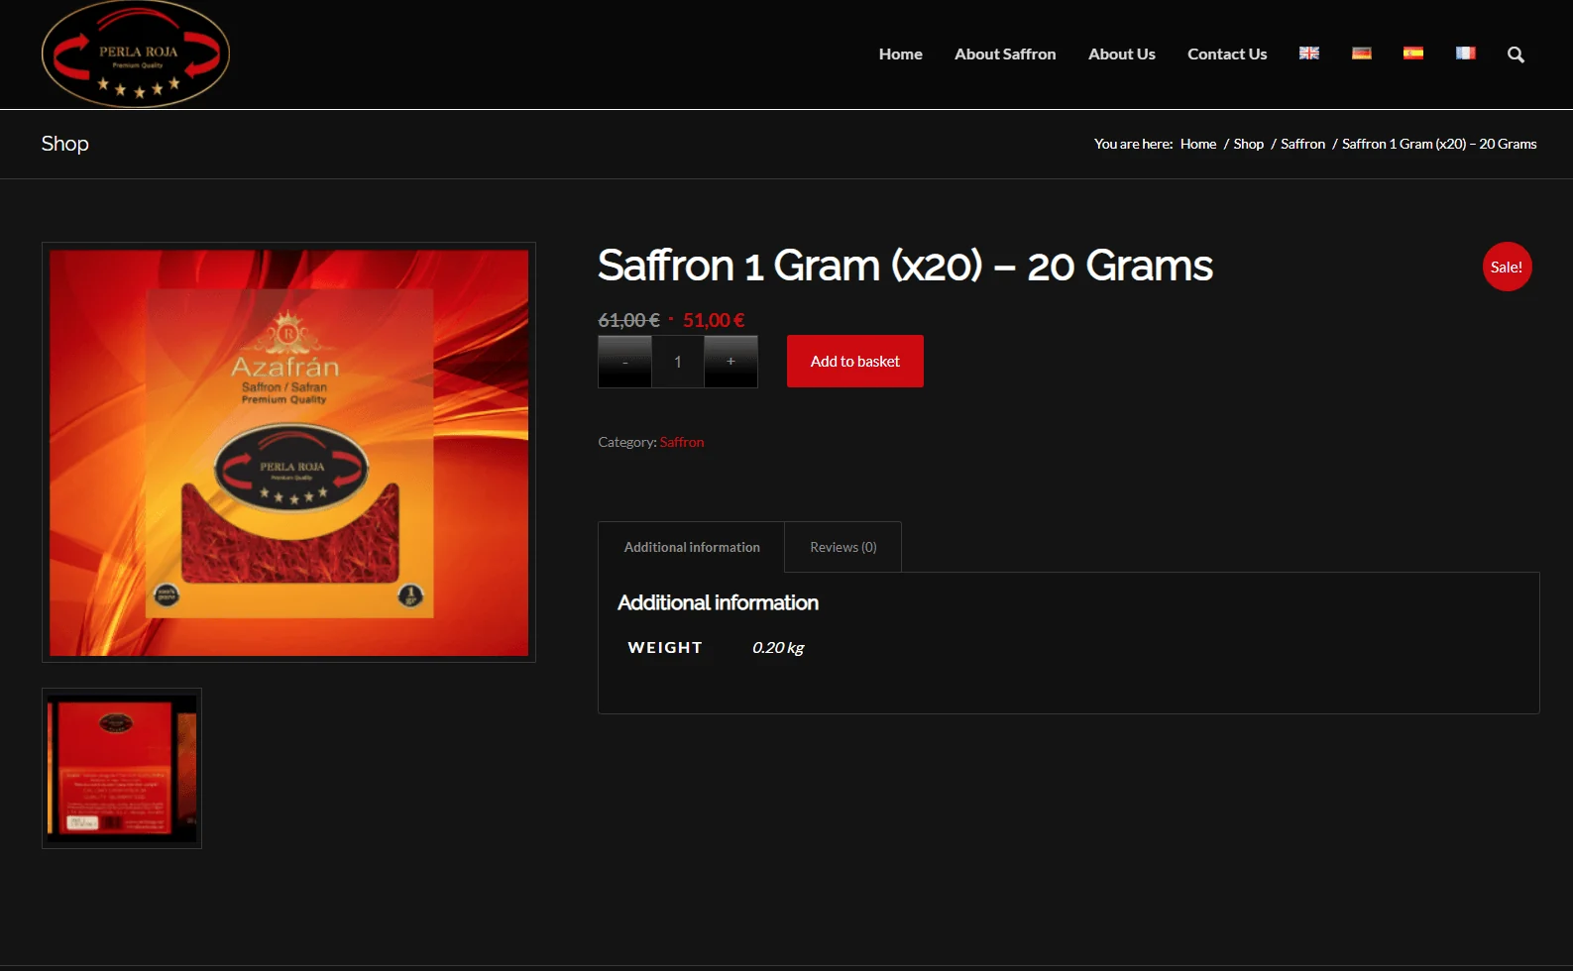Switch language to German flag
Viewport: 1573px width, 971px height.
tap(1362, 54)
